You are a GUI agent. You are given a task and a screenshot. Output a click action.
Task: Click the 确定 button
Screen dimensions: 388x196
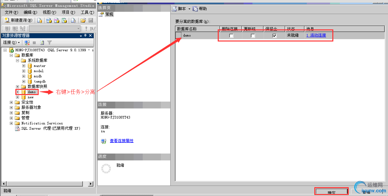[x=332, y=192]
